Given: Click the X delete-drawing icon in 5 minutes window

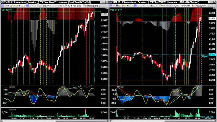Looking at the screenshot, I should pyautogui.click(x=64, y=6).
